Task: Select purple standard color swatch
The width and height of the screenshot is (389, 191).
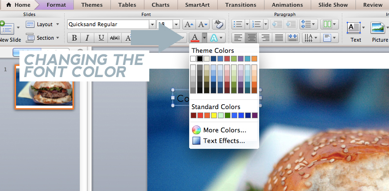Action: click(255, 115)
